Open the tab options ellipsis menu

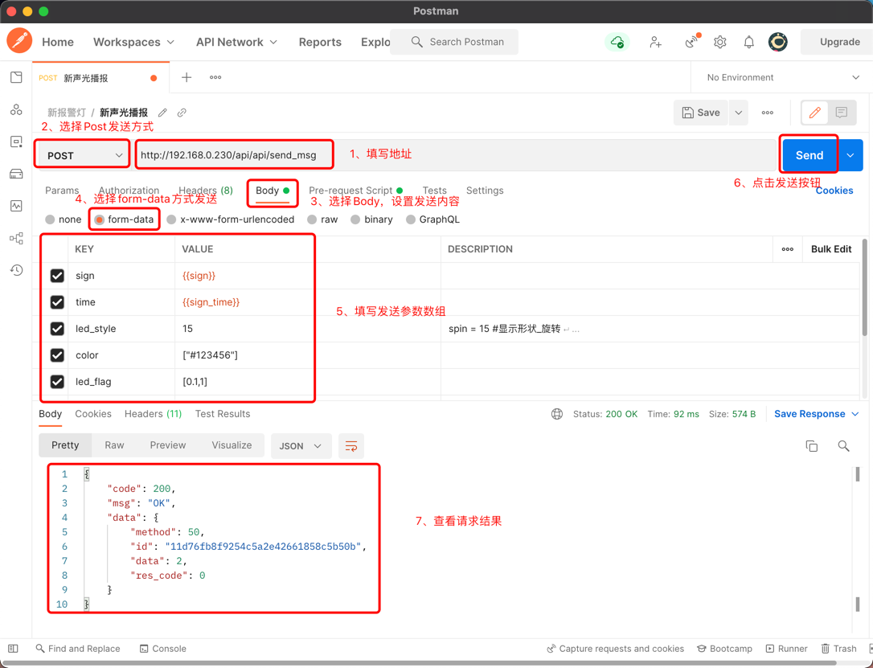(215, 77)
